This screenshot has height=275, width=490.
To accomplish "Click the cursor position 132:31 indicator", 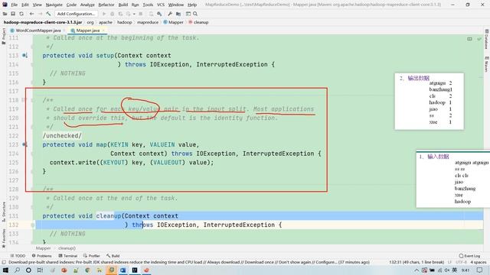I will click(416, 262).
